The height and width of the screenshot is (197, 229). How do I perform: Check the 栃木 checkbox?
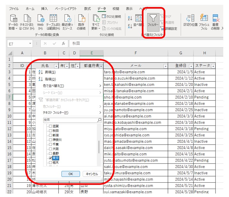[x=50, y=162]
